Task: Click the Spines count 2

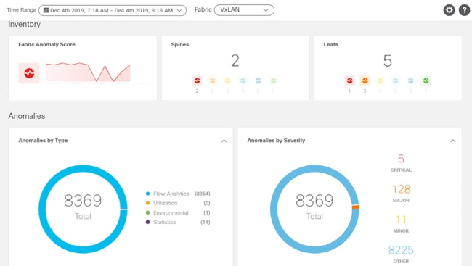Action: point(235,61)
